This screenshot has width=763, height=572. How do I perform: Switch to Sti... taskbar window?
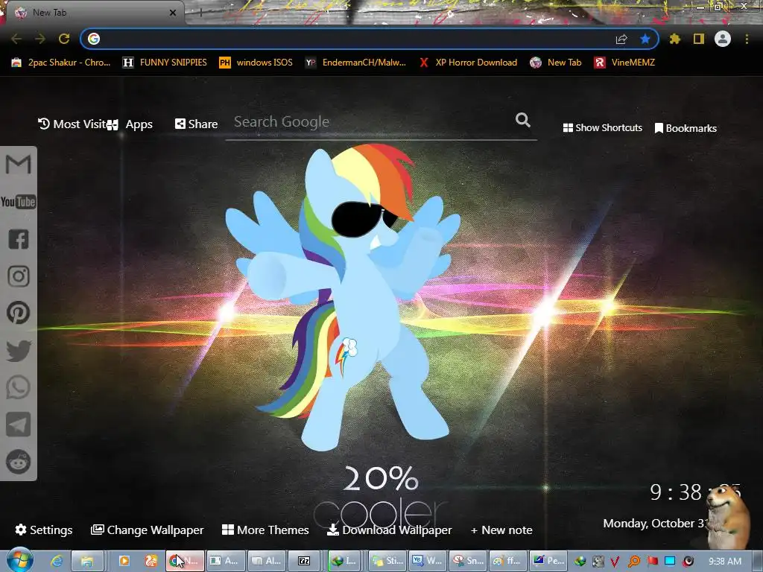pyautogui.click(x=387, y=561)
